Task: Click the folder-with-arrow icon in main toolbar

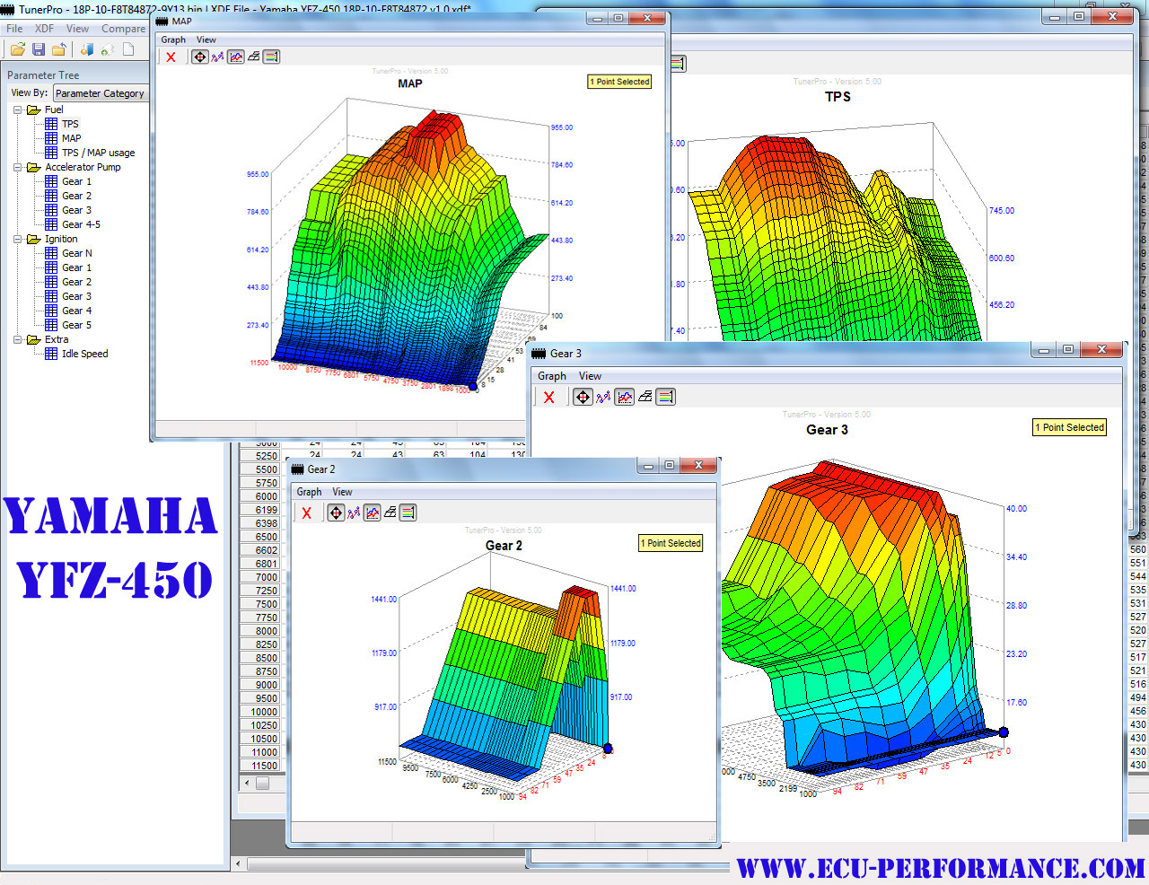Action: click(59, 49)
